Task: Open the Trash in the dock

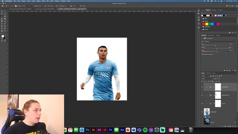Action: pos(191,130)
